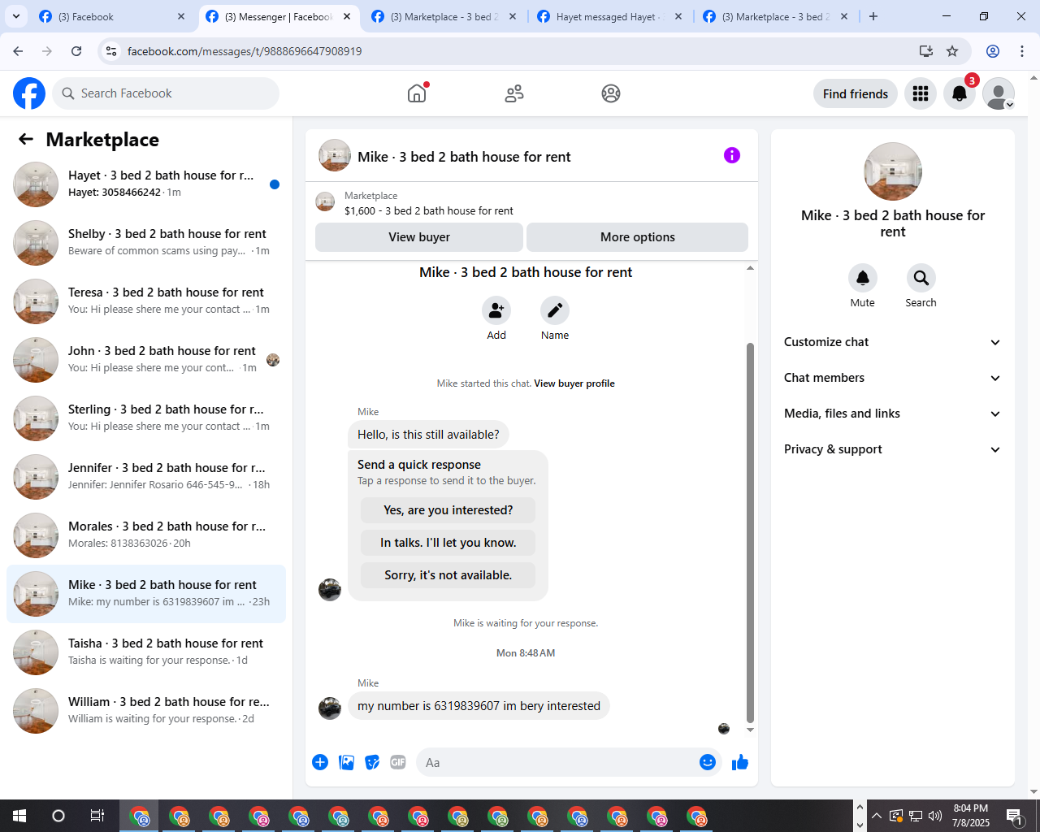Click the chat messages scrollbar
Viewport: 1040px width, 832px height.
(x=750, y=532)
